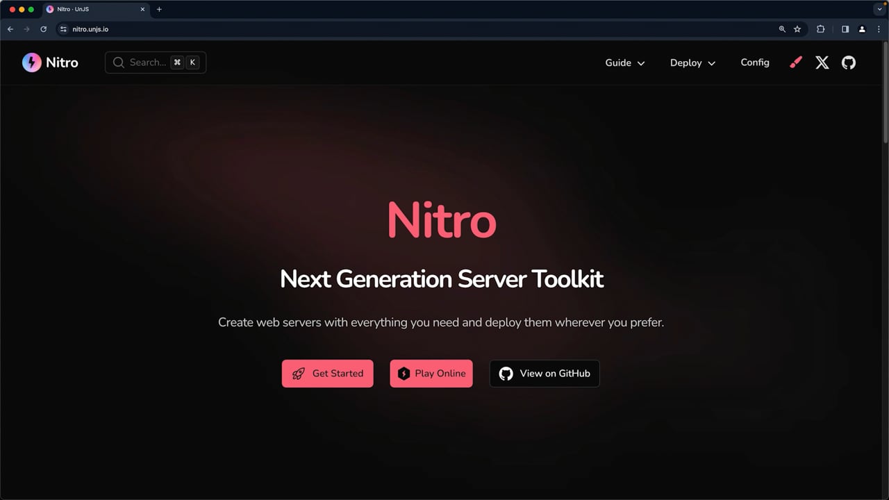Open the Config nav link
The image size is (889, 500).
pyautogui.click(x=755, y=62)
